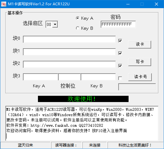Click the 块3 Key B input field

pos(98,77)
